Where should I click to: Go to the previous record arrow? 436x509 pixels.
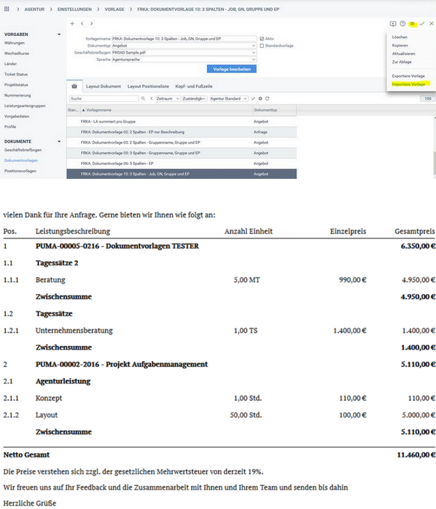[x=82, y=24]
